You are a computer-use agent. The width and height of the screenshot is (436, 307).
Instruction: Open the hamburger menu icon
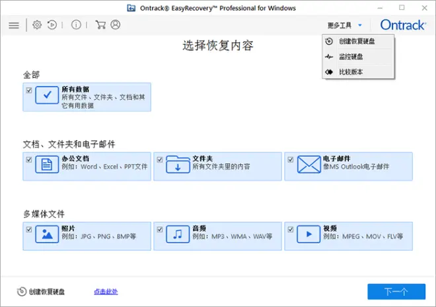pyautogui.click(x=14, y=25)
